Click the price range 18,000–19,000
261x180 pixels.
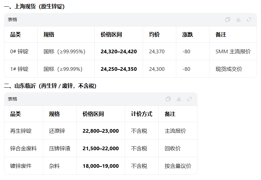coord(100,166)
